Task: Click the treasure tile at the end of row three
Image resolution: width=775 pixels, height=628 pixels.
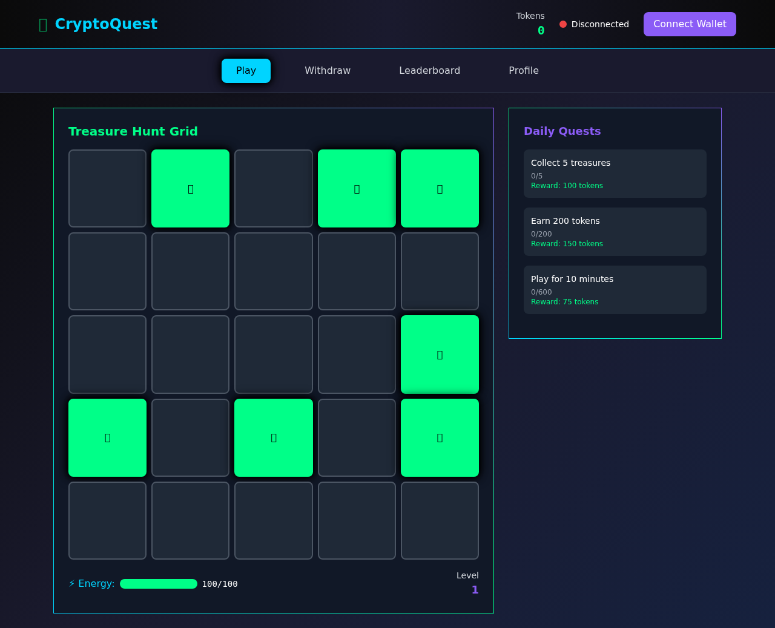Action: [440, 355]
